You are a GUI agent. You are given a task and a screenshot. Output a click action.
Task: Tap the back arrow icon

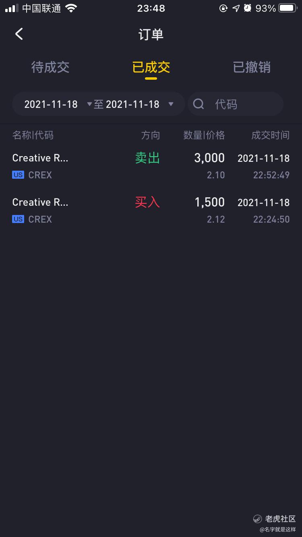19,34
